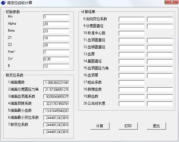Screen dimensions: 179x142
Task: Click the 打印 button
Action: point(128,126)
